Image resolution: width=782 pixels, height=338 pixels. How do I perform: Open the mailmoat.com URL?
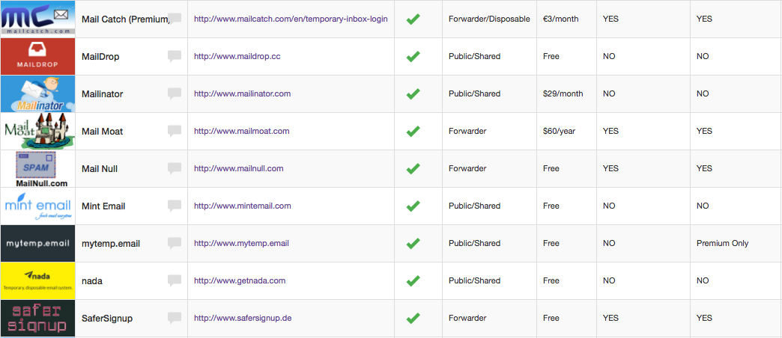tap(242, 131)
